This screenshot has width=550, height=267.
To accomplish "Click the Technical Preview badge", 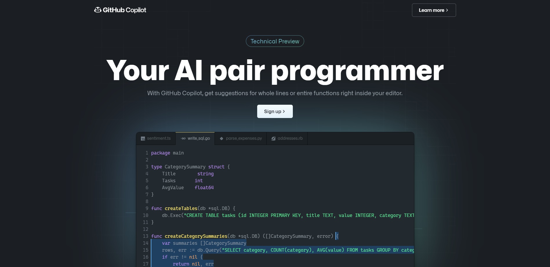I will point(275,41).
